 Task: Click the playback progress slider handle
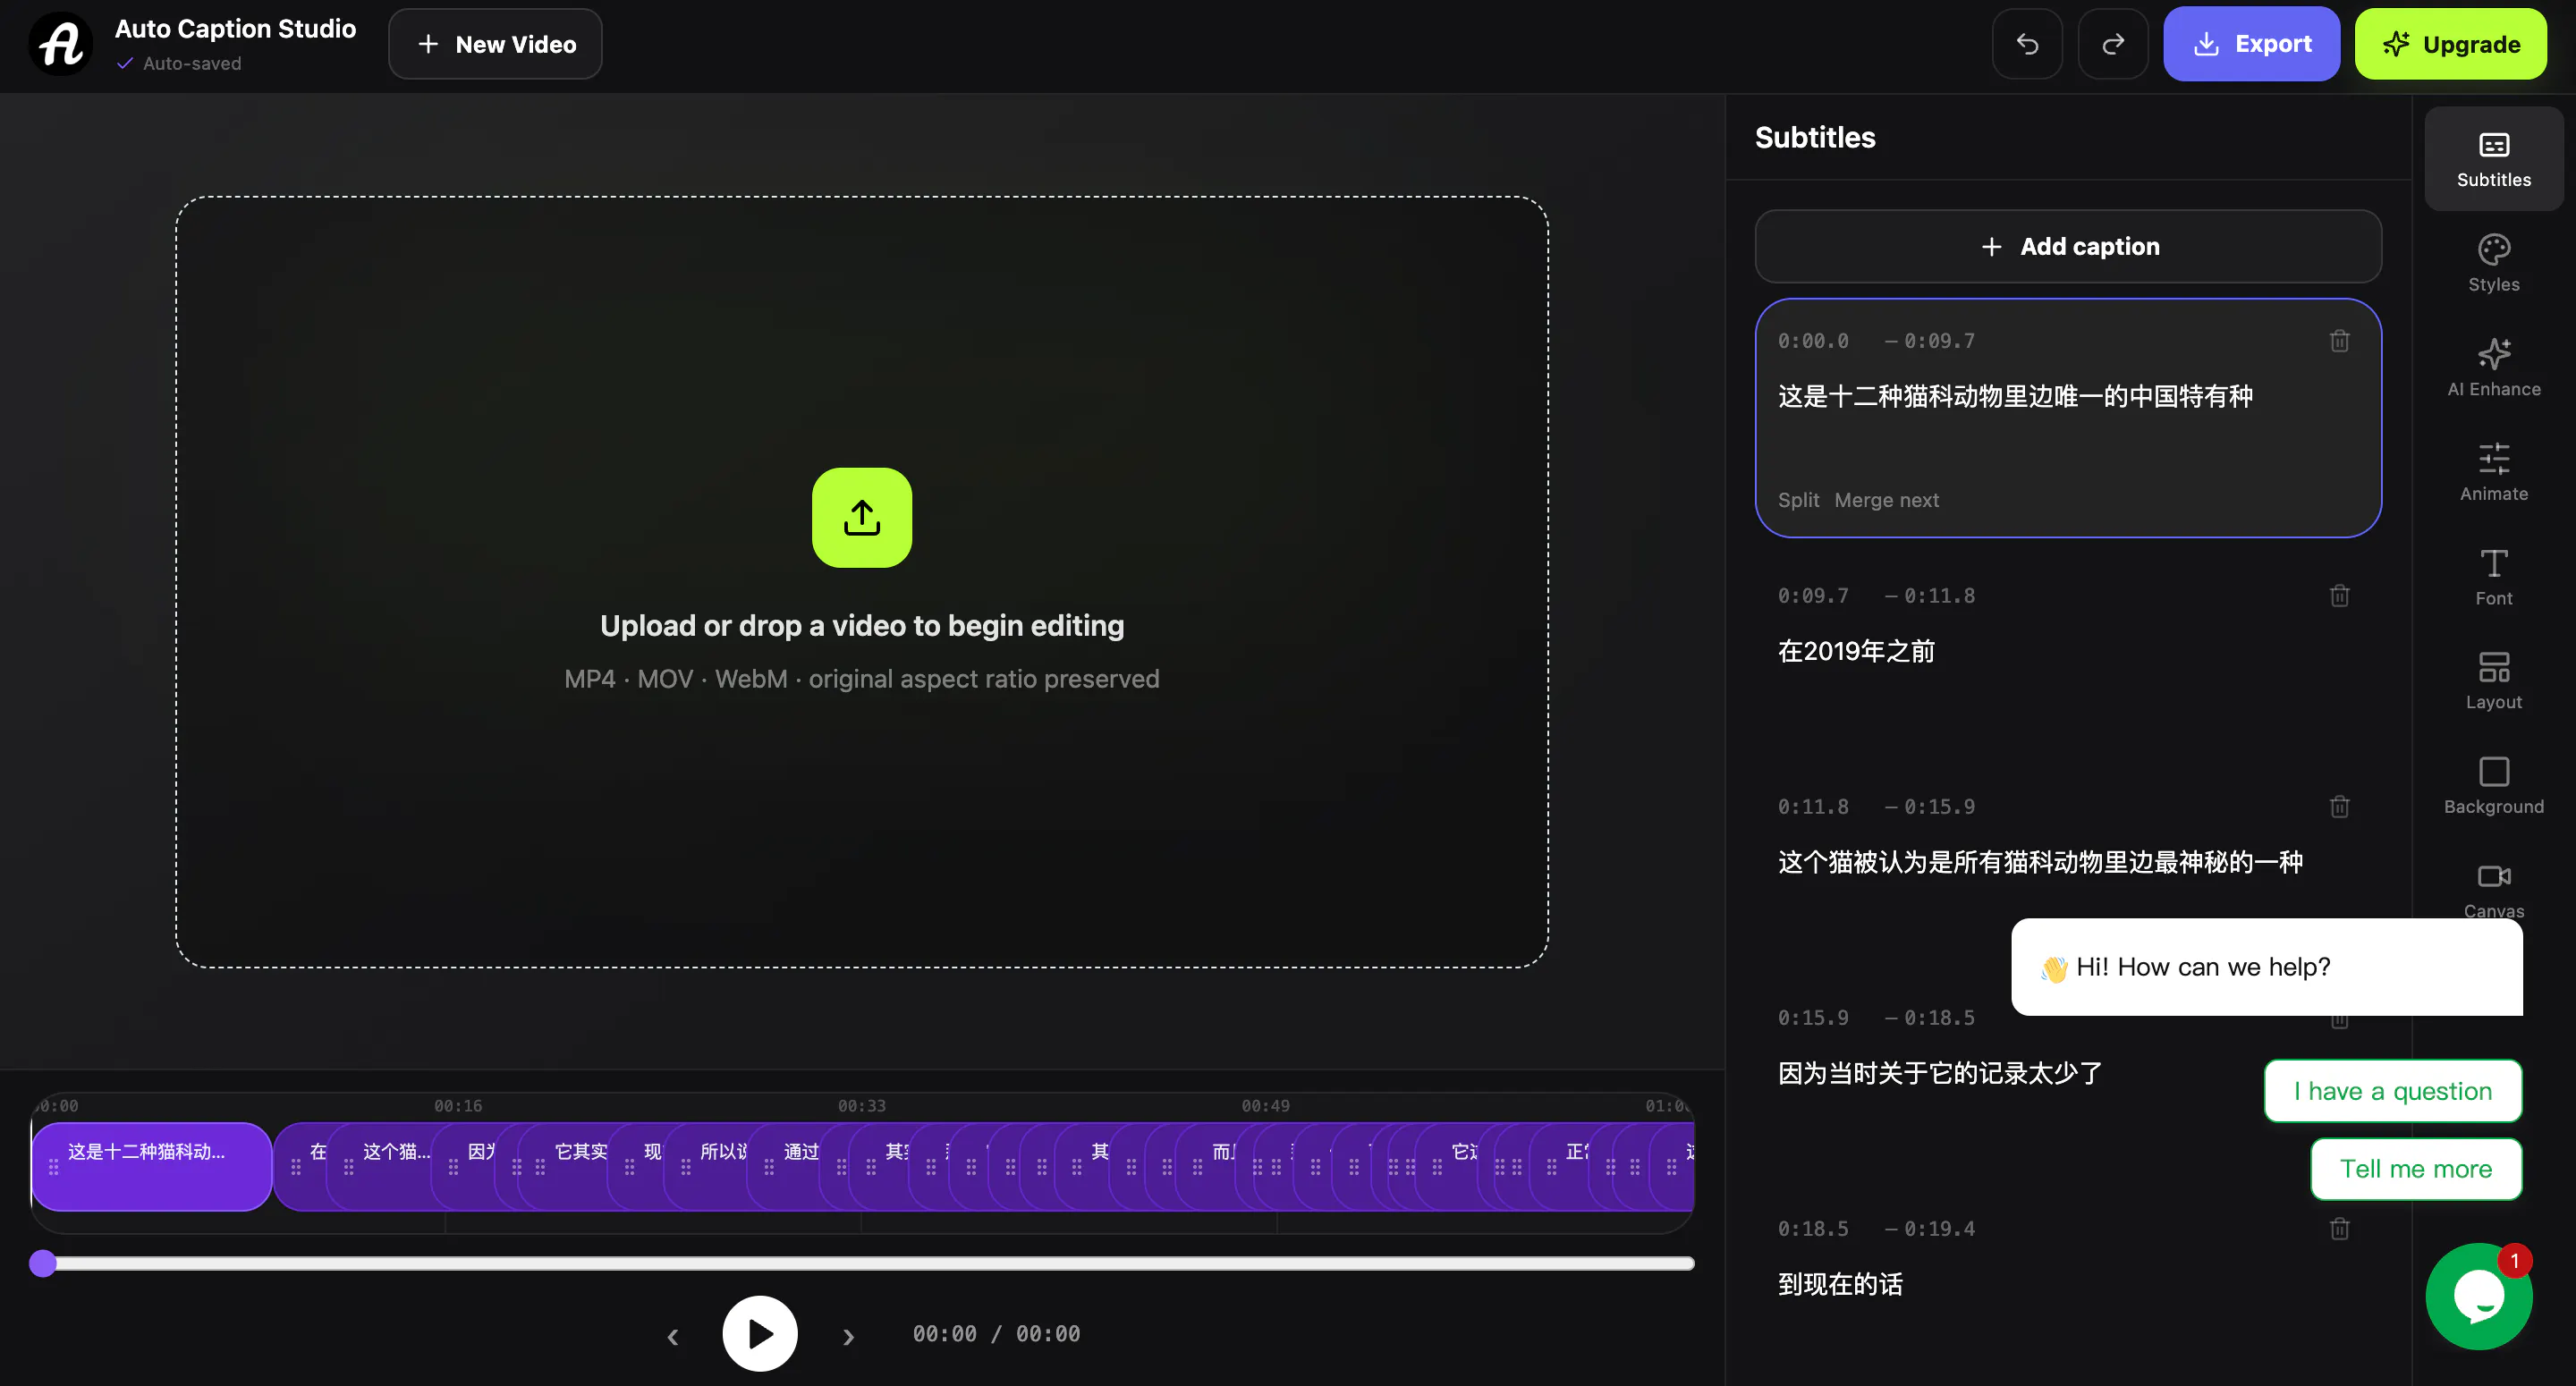tap(43, 1263)
